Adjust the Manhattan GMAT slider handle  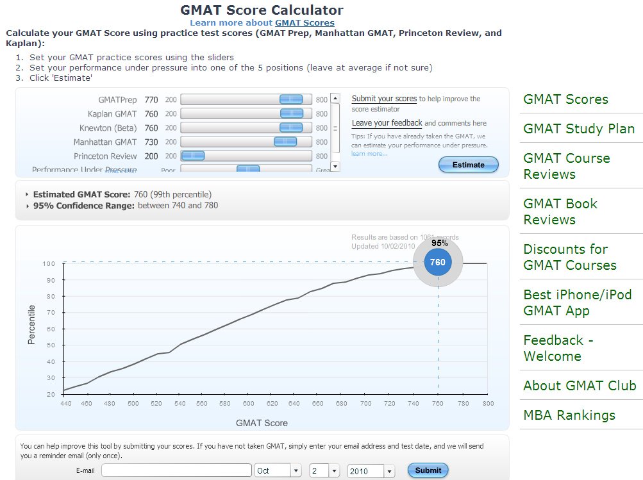pos(285,142)
